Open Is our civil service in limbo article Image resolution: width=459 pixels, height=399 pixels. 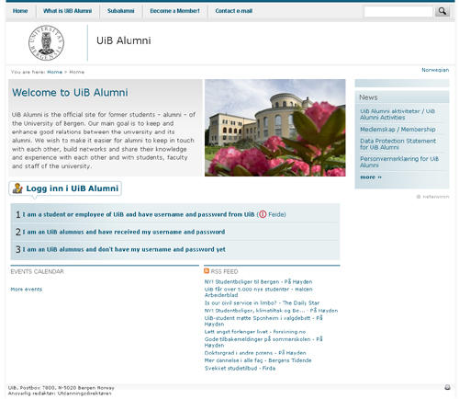click(262, 302)
